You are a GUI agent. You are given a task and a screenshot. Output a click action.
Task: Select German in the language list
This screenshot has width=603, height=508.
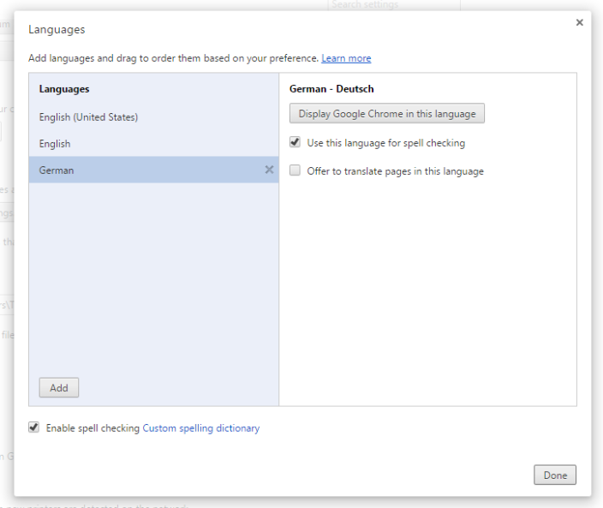coord(57,170)
